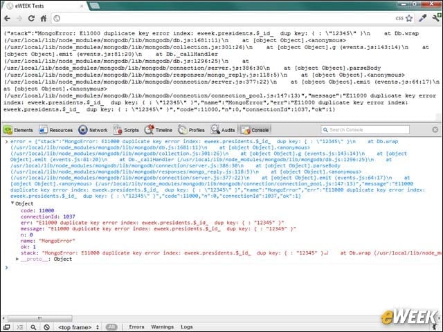
Task: Filter console to Errors only
Action: coord(136,327)
